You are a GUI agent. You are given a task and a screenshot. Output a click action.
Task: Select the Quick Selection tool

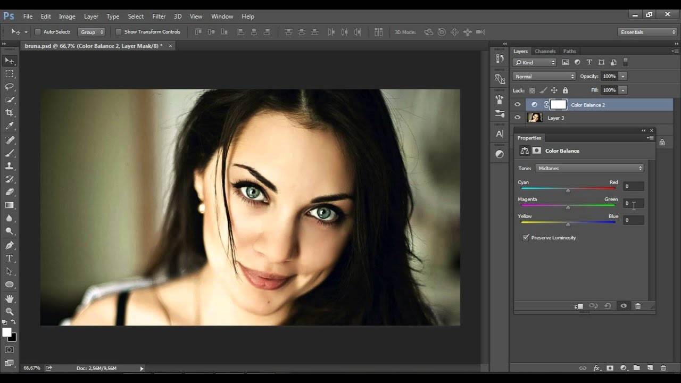pos(10,100)
